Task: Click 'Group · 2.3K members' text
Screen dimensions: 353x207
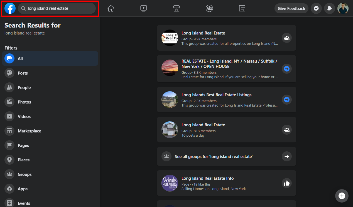Action: [199, 101]
